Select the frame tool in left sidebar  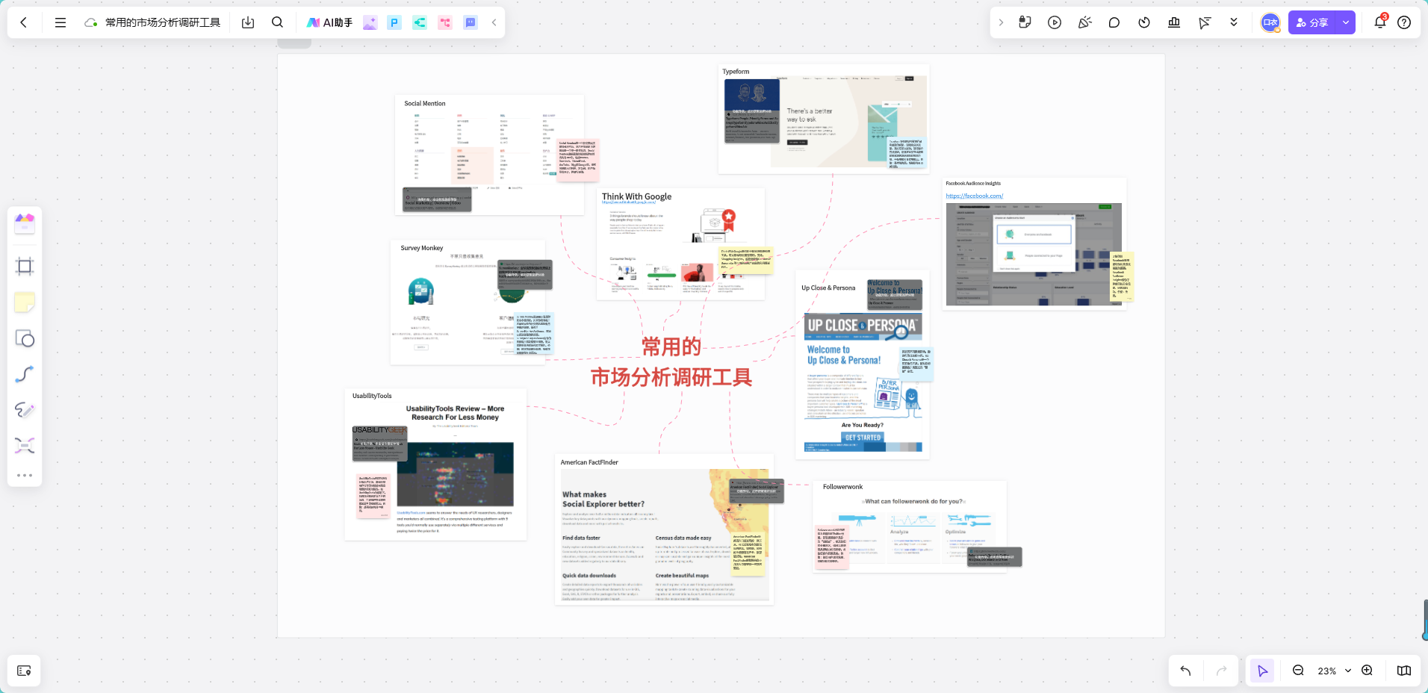pos(25,267)
